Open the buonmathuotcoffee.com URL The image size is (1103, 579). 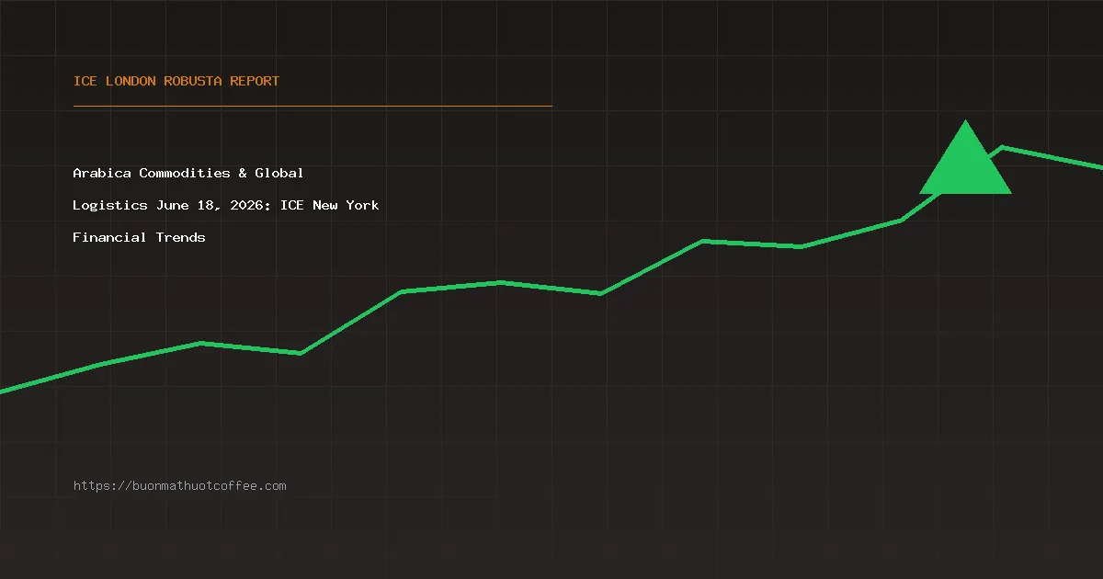pyautogui.click(x=180, y=485)
